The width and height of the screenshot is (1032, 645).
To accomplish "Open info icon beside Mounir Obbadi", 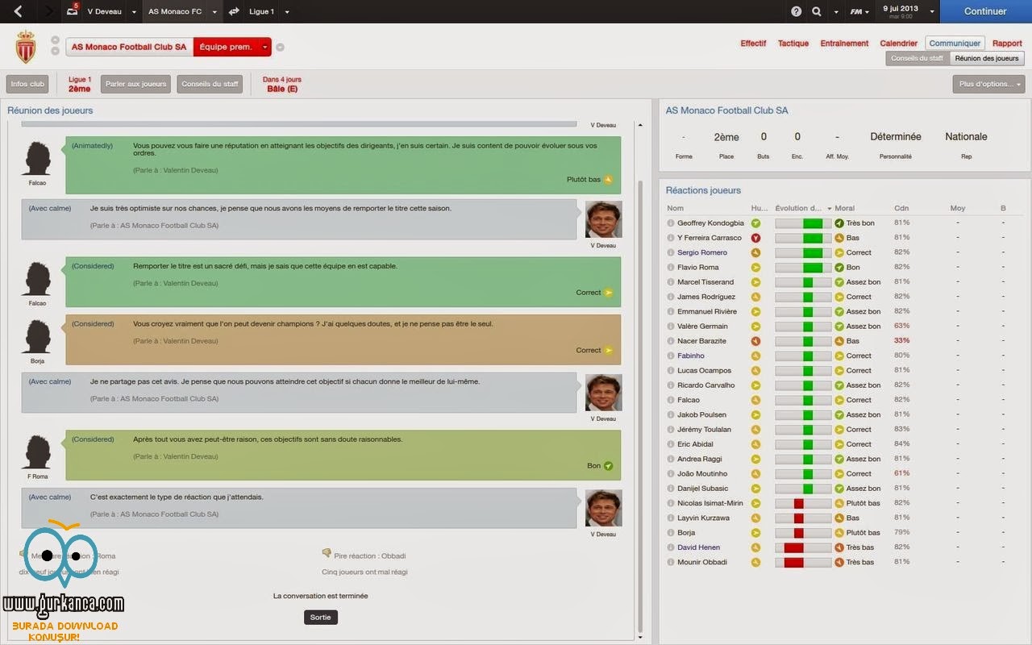I will pos(671,562).
